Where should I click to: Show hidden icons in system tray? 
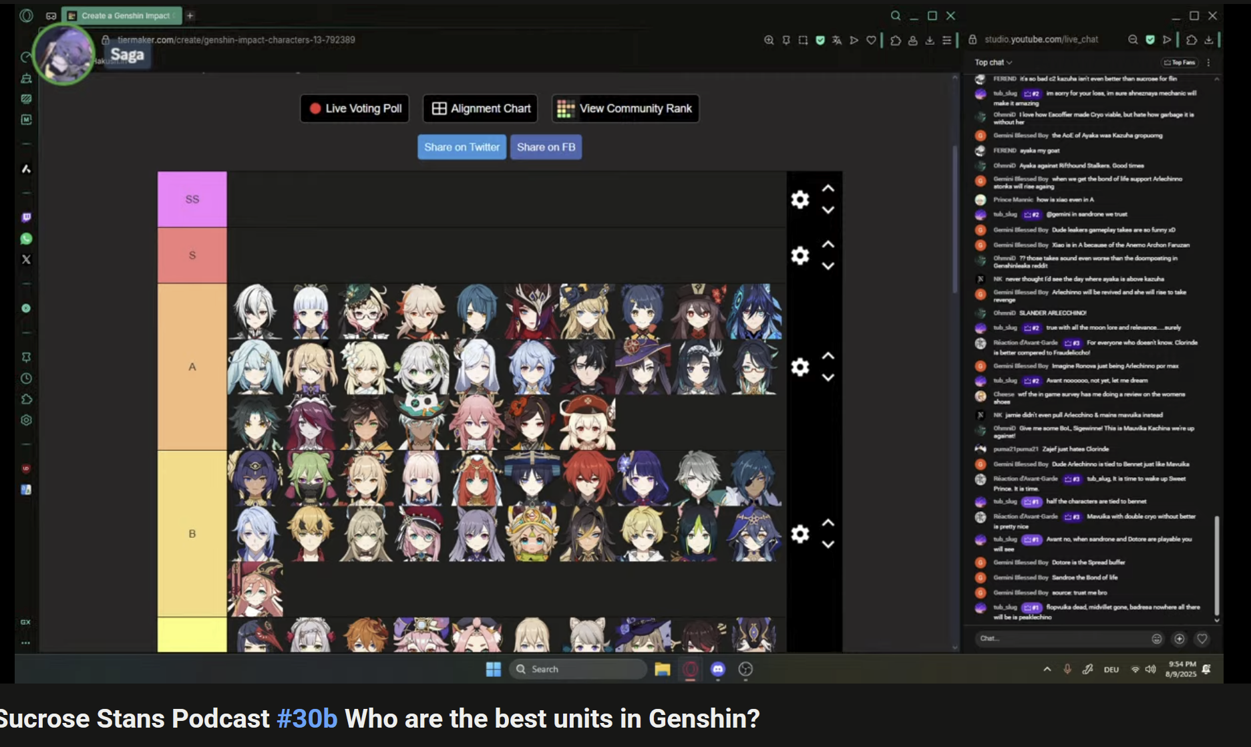[1047, 669]
